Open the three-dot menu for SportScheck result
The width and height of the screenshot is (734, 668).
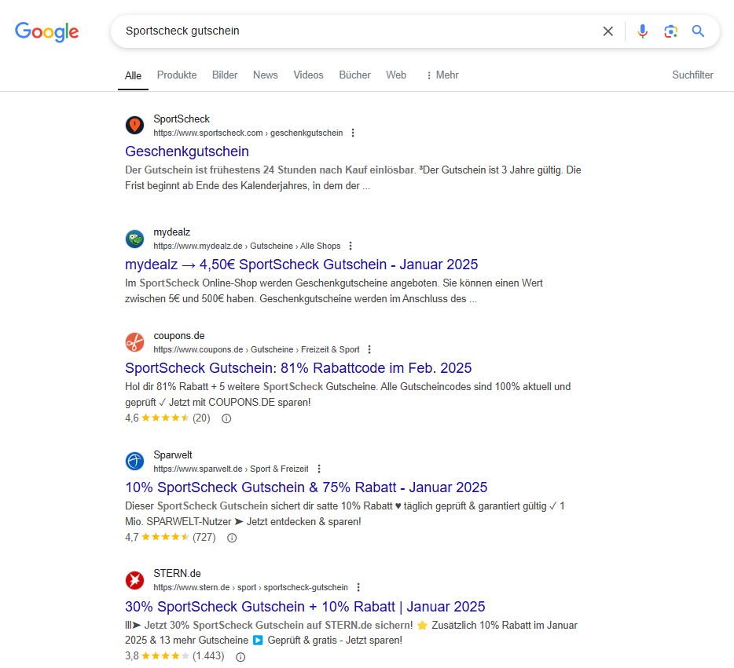point(353,133)
